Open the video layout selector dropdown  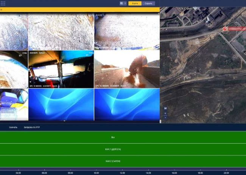pos(123,3)
